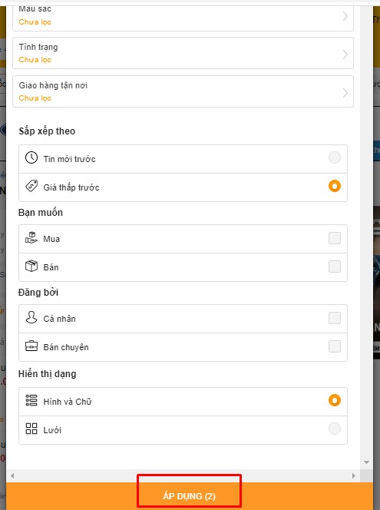Viewport: 380px width, 510px height.
Task: Click the vertical scrollbar down arrow
Action: [x=367, y=462]
